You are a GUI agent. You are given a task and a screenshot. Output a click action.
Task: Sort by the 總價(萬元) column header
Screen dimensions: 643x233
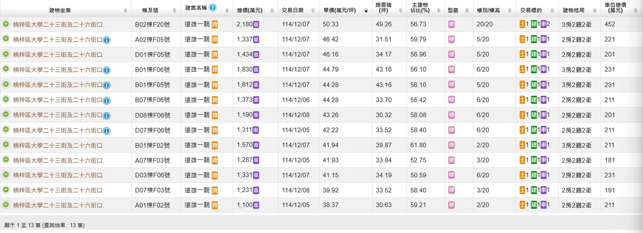[249, 10]
